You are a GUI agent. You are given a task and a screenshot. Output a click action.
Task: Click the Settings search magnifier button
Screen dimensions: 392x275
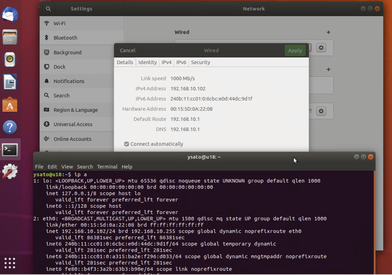pyautogui.click(x=48, y=8)
